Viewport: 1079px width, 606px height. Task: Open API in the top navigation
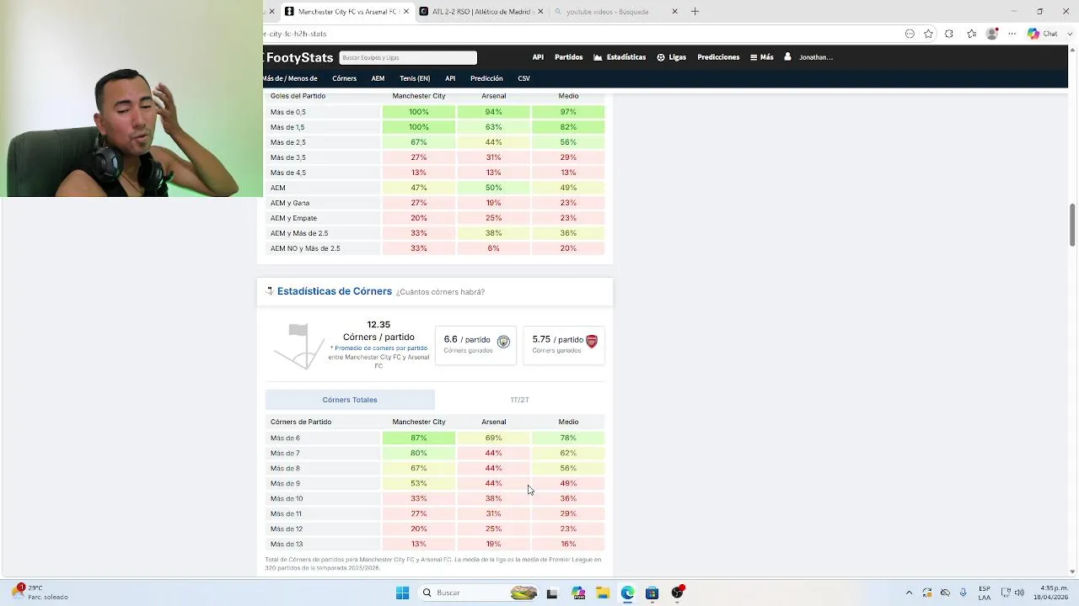538,57
